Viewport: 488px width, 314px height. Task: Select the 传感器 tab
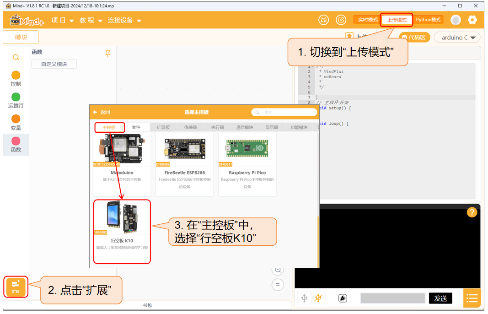(x=190, y=127)
